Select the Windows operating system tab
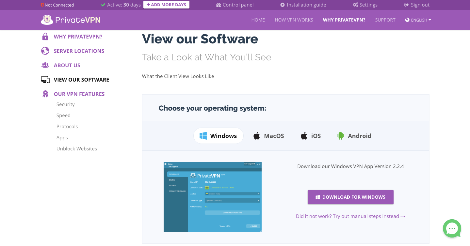 click(219, 136)
